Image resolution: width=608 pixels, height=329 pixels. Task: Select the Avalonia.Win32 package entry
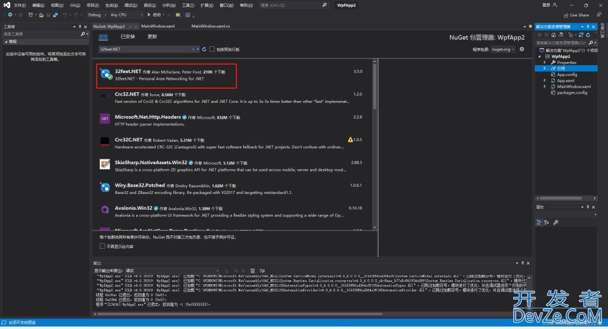pyautogui.click(x=231, y=212)
